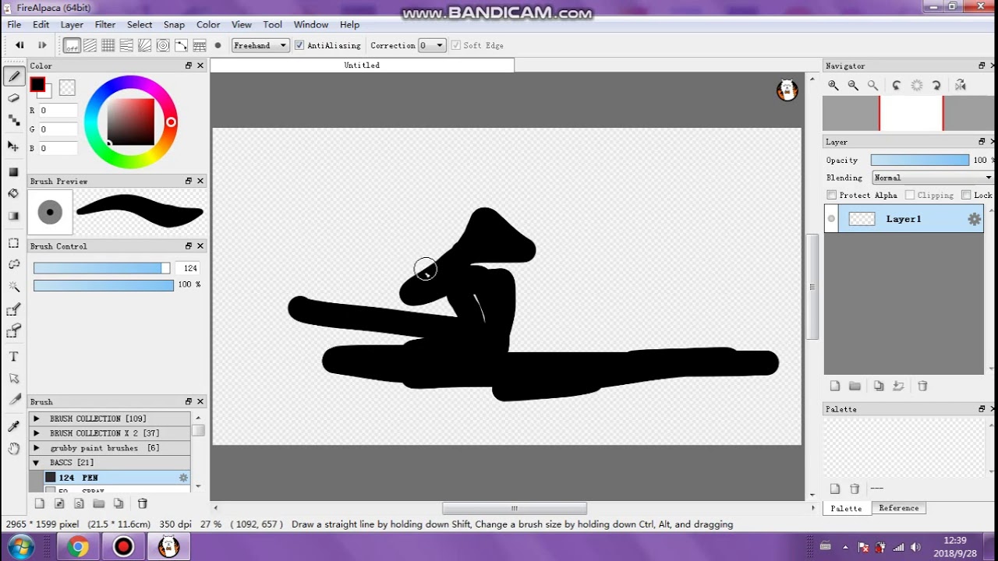
Task: Select the Select Eraser tool
Action: point(13,333)
